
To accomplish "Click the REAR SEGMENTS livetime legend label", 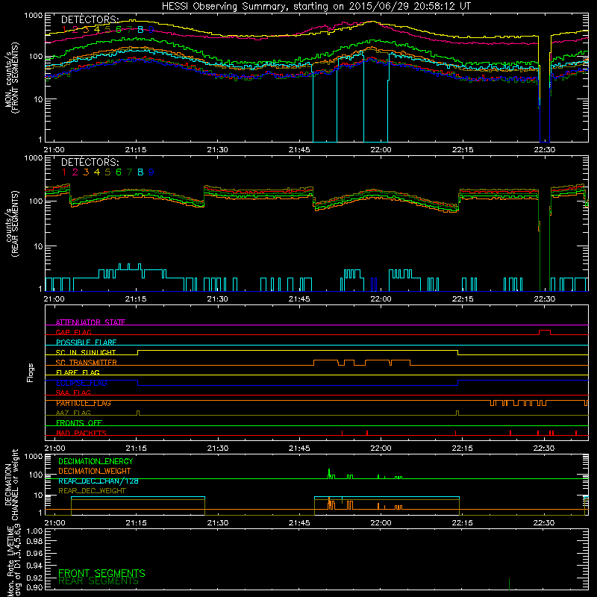I will click(x=99, y=581).
